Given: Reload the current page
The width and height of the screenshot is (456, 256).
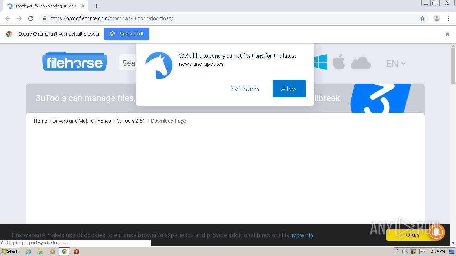Looking at the screenshot, I should (x=31, y=18).
